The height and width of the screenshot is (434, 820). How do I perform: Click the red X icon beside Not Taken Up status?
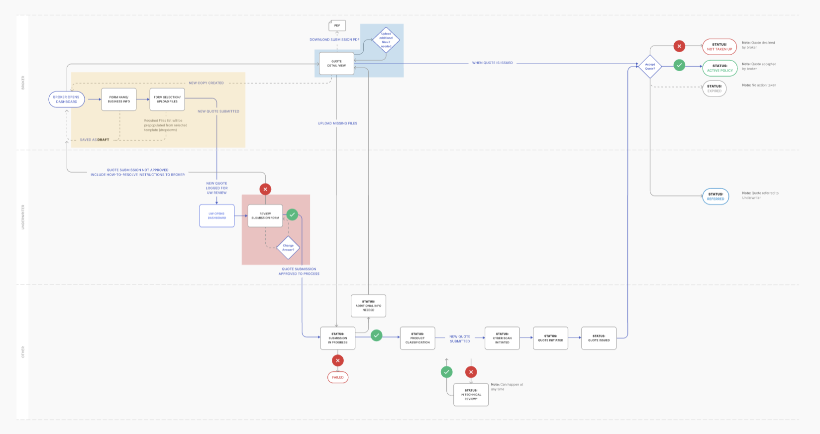(679, 46)
